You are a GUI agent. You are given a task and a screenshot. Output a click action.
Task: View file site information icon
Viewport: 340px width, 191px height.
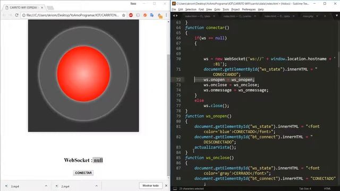[x=23, y=15]
